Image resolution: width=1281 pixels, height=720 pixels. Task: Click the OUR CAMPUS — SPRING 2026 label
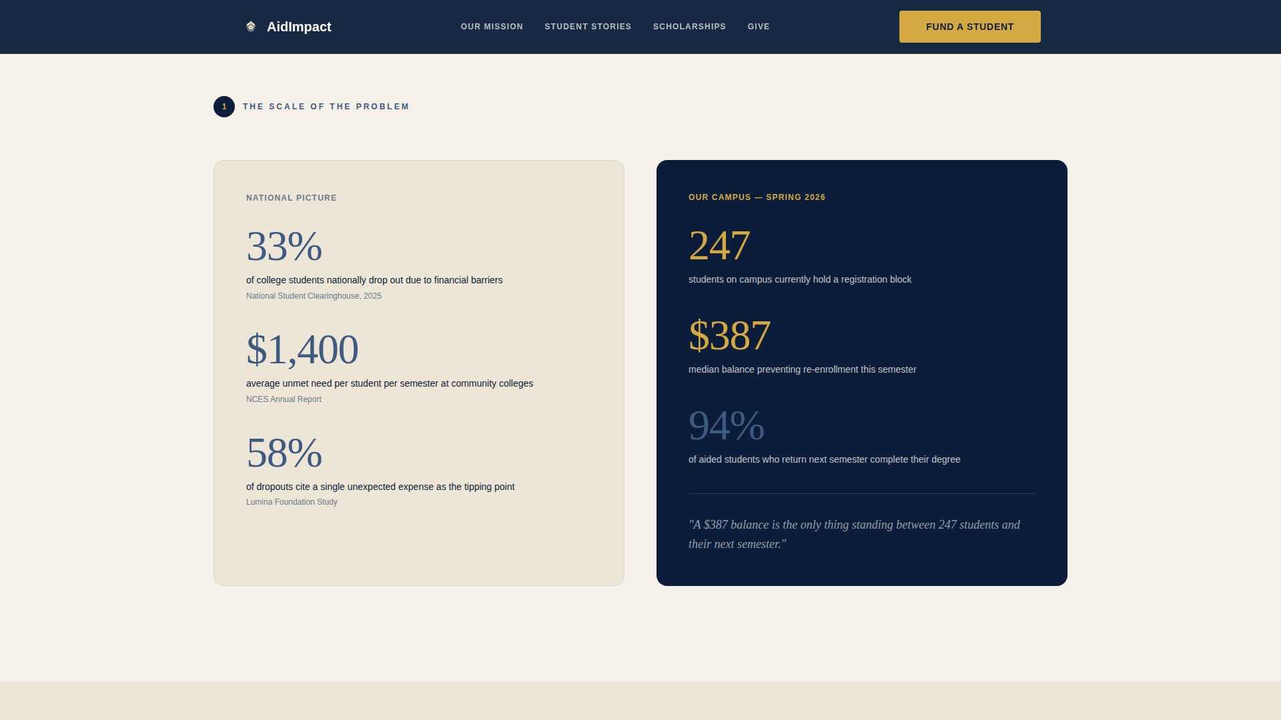click(x=757, y=197)
